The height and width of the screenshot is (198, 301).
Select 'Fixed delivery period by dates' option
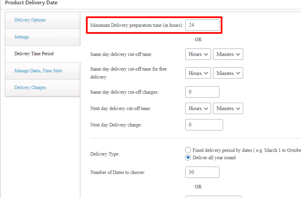188,150
